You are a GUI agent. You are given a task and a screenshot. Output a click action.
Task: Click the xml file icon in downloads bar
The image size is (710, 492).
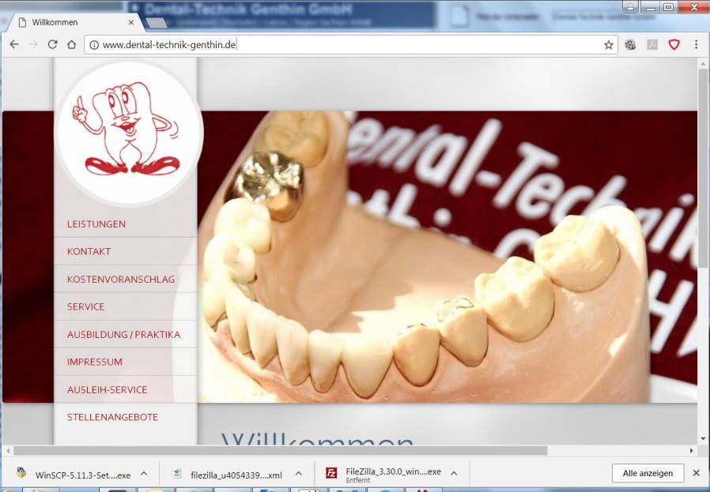(177, 473)
